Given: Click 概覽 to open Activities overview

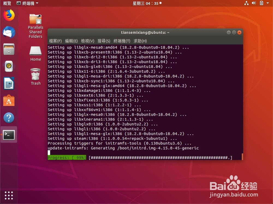Looking at the screenshot, I should point(7,3).
